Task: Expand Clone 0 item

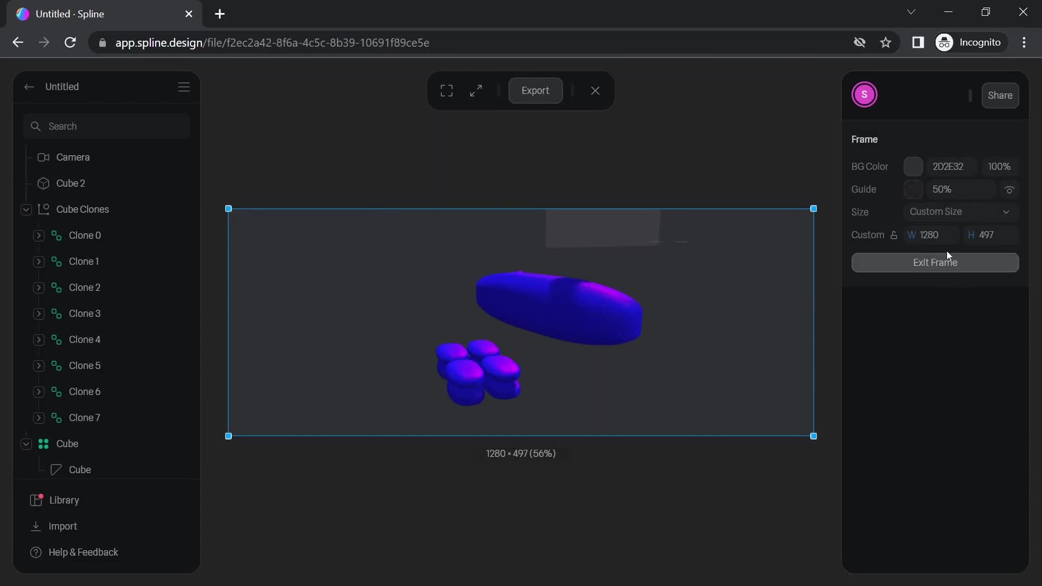Action: tap(39, 235)
